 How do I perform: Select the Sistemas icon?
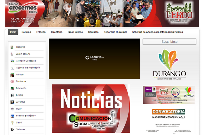(x=12, y=129)
